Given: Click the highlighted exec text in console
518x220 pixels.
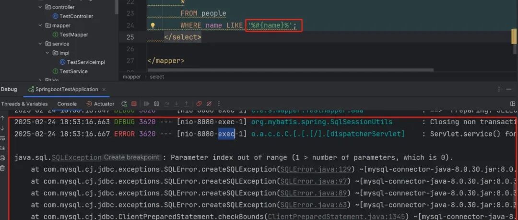Looking at the screenshot, I should [x=226, y=134].
